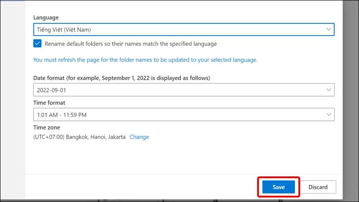Screen dimensions: 359x202
Task: Click the Time format chevron arrow
Action: pos(328,114)
